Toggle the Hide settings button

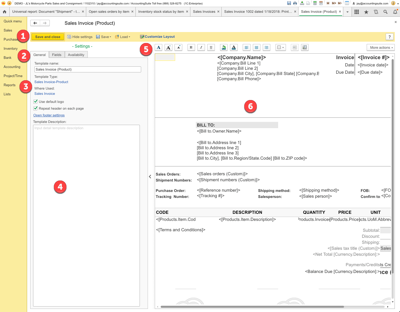pyautogui.click(x=80, y=37)
